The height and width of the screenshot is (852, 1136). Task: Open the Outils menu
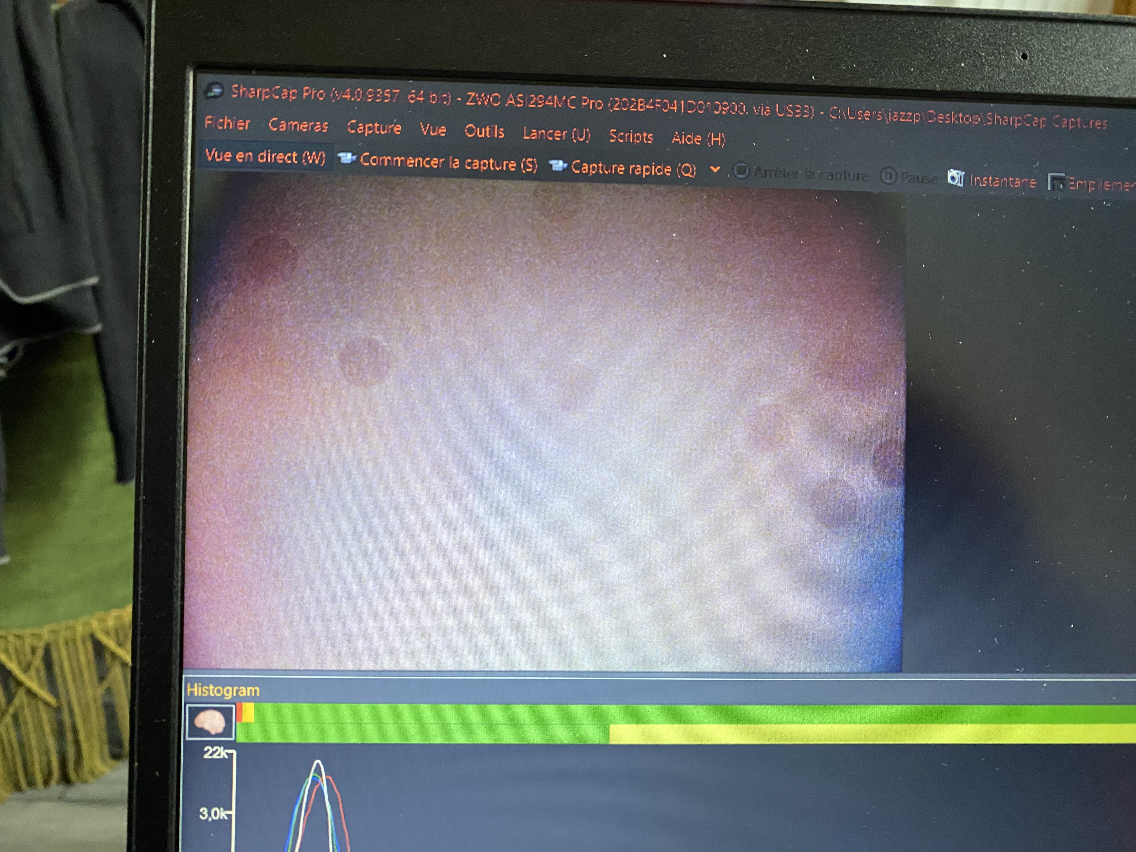coord(484,132)
